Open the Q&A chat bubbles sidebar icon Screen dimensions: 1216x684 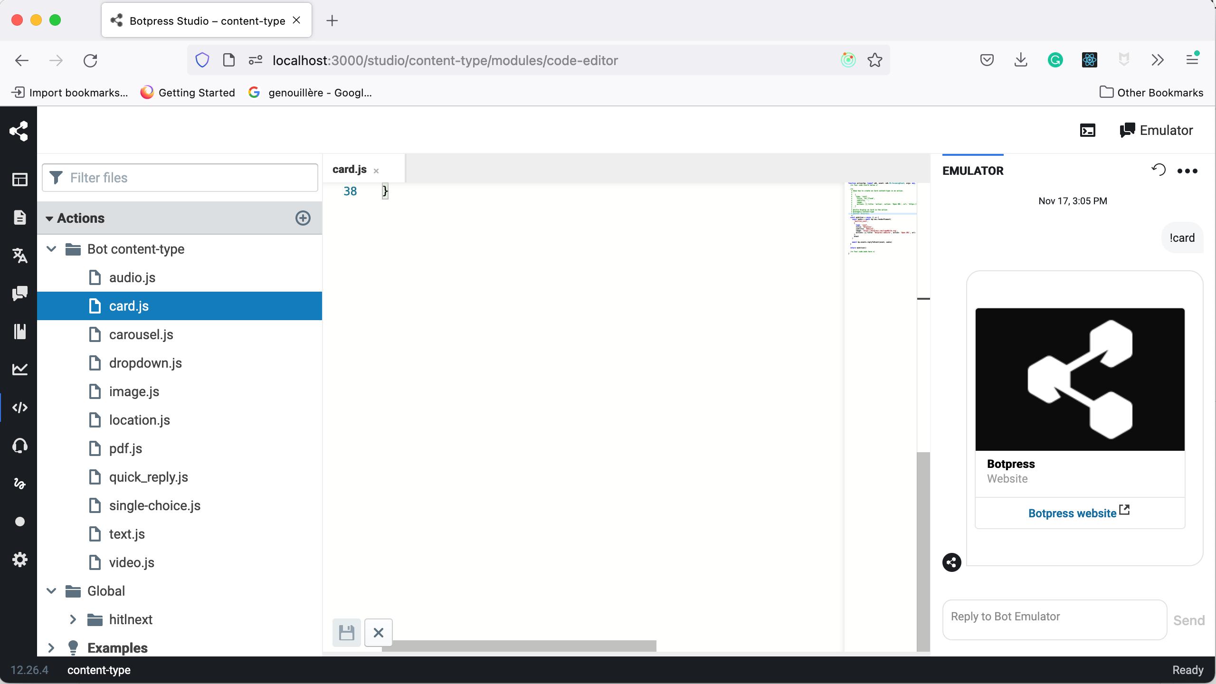pyautogui.click(x=19, y=294)
